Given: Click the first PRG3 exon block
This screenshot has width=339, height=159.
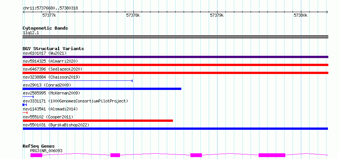Looking at the screenshot, I should [36, 155].
